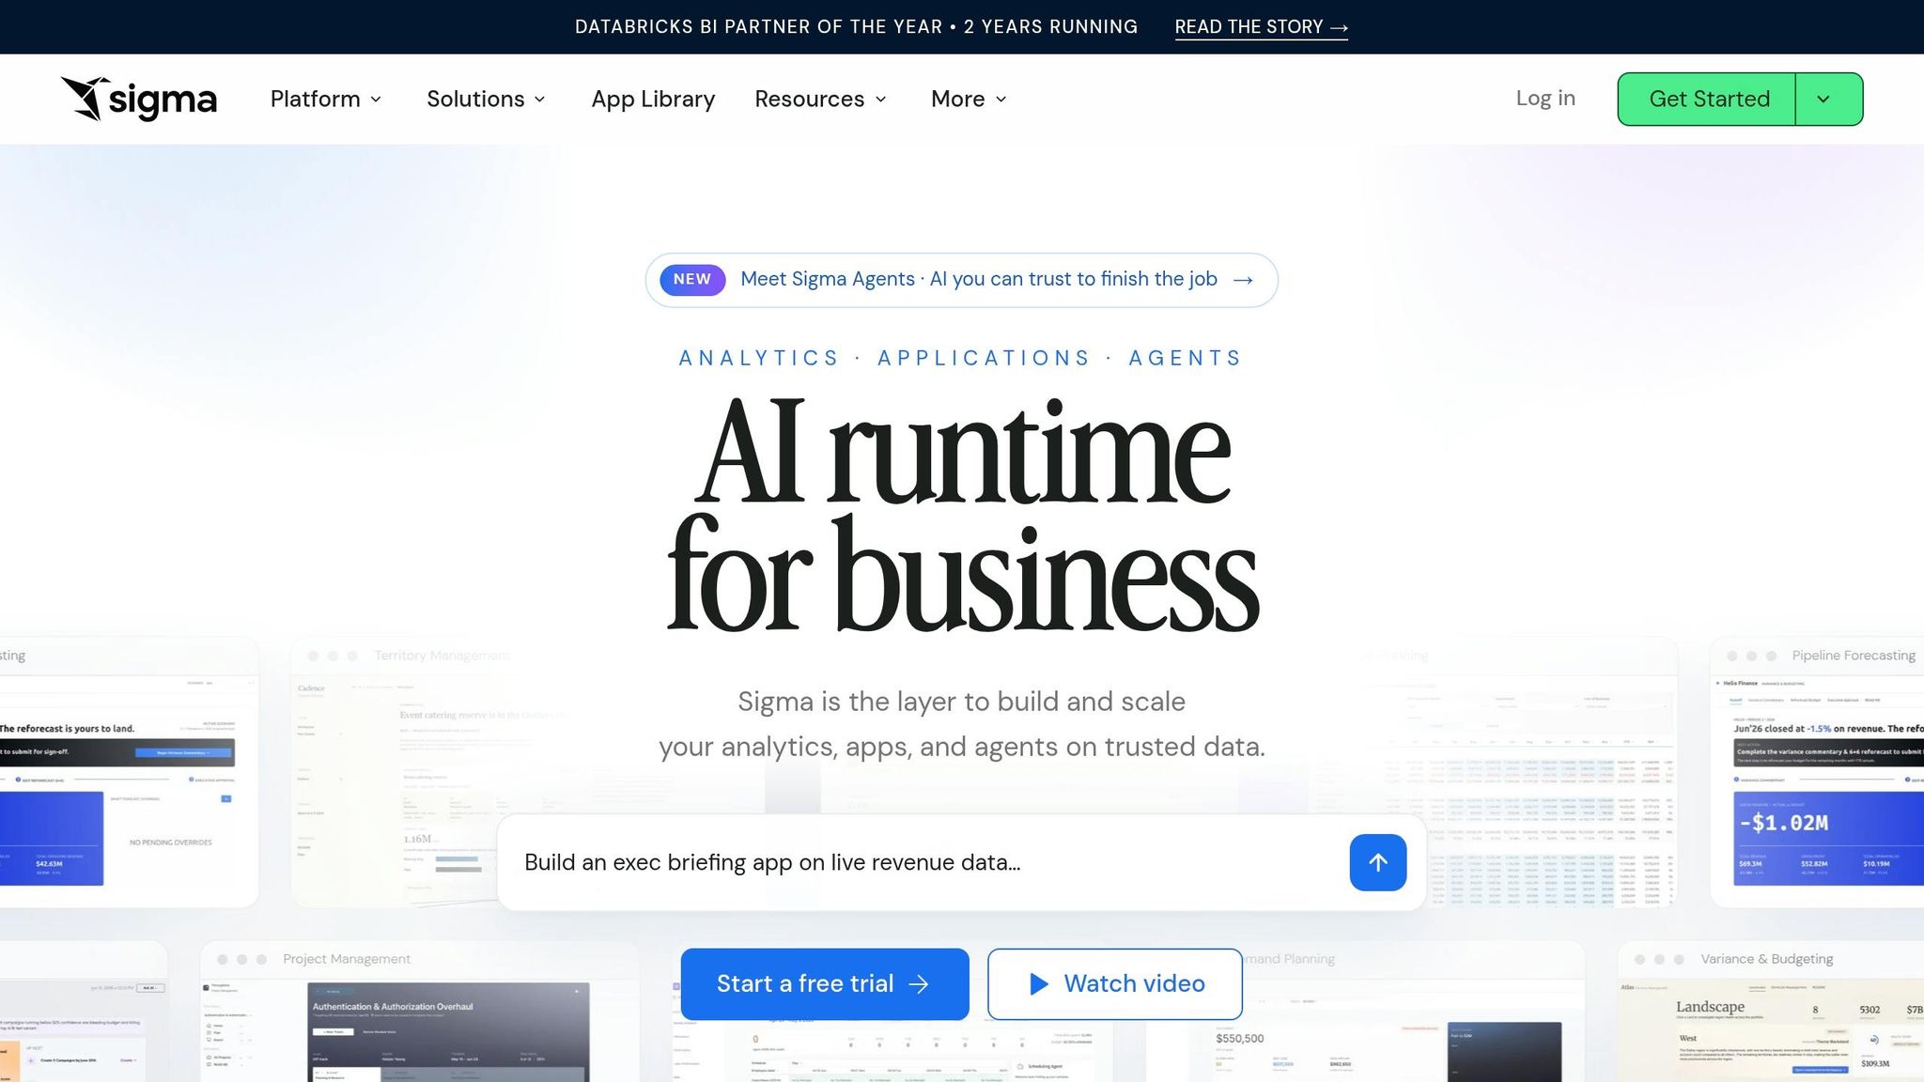1924x1082 pixels.
Task: Click the Log in link
Action: tap(1545, 98)
